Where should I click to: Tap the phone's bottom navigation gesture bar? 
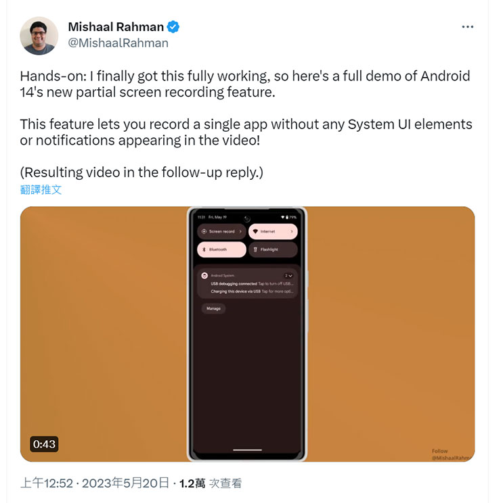tap(247, 450)
